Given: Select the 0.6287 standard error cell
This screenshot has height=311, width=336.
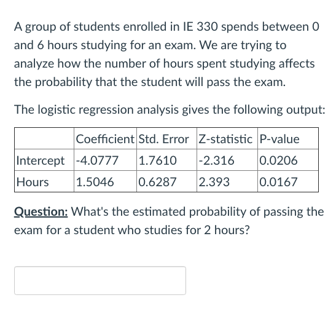Looking at the screenshot, I should [x=166, y=181].
